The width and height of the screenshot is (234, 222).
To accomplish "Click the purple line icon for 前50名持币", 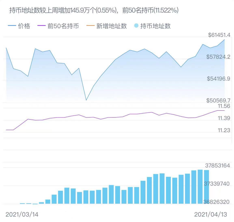I will click(x=41, y=26).
